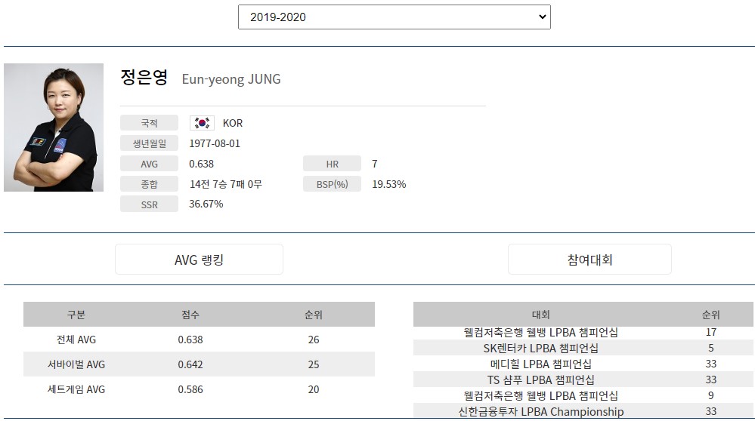Select 신한금융투자 LPBA Championship row

[583, 411]
